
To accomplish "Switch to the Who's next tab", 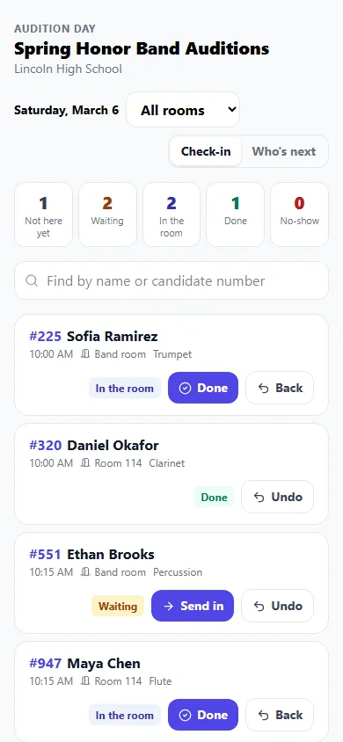I will tap(284, 151).
